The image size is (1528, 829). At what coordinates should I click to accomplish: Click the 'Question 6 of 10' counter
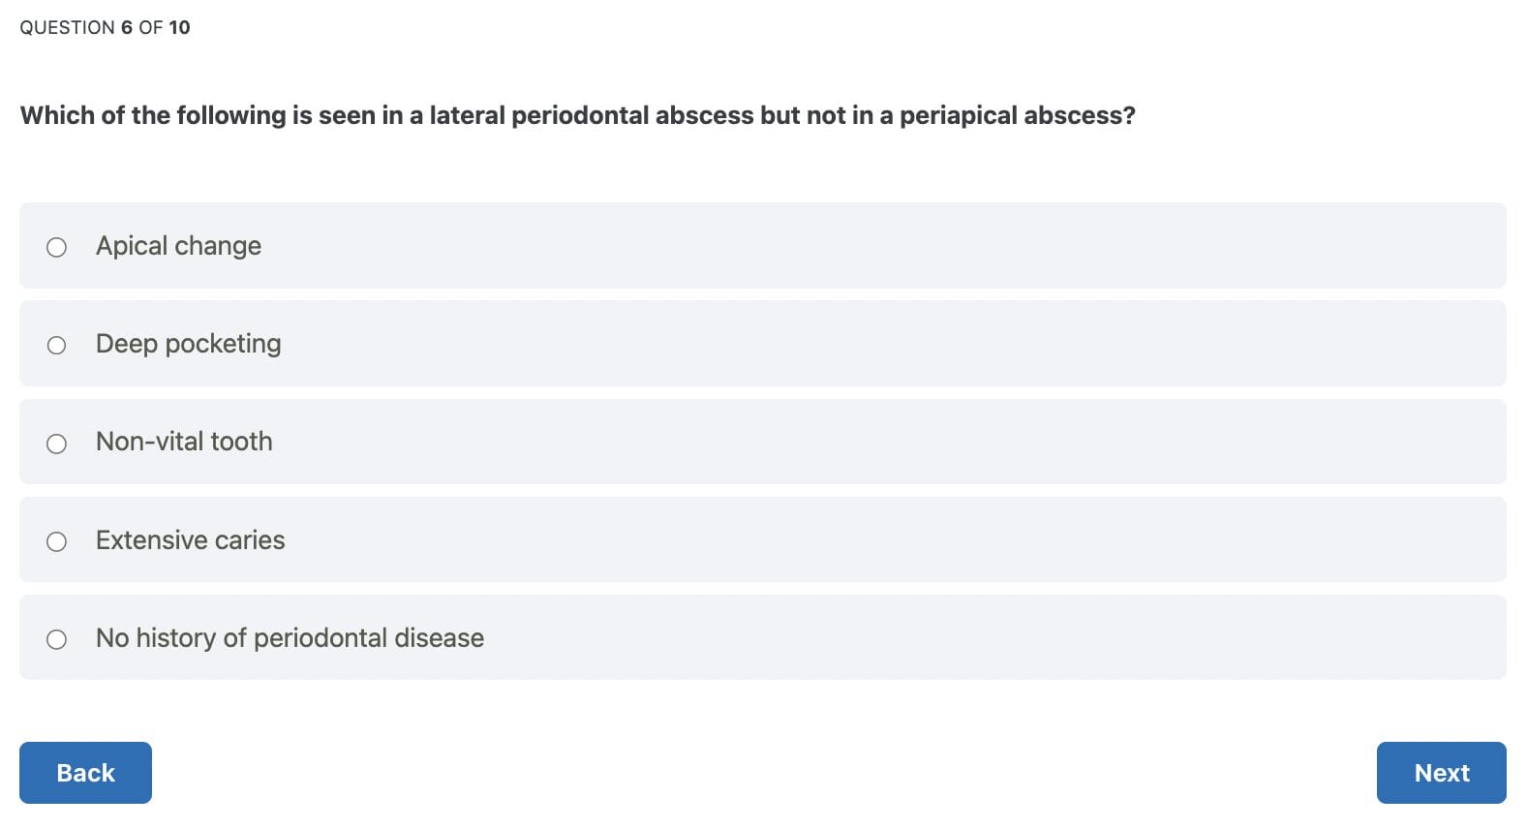coord(105,27)
